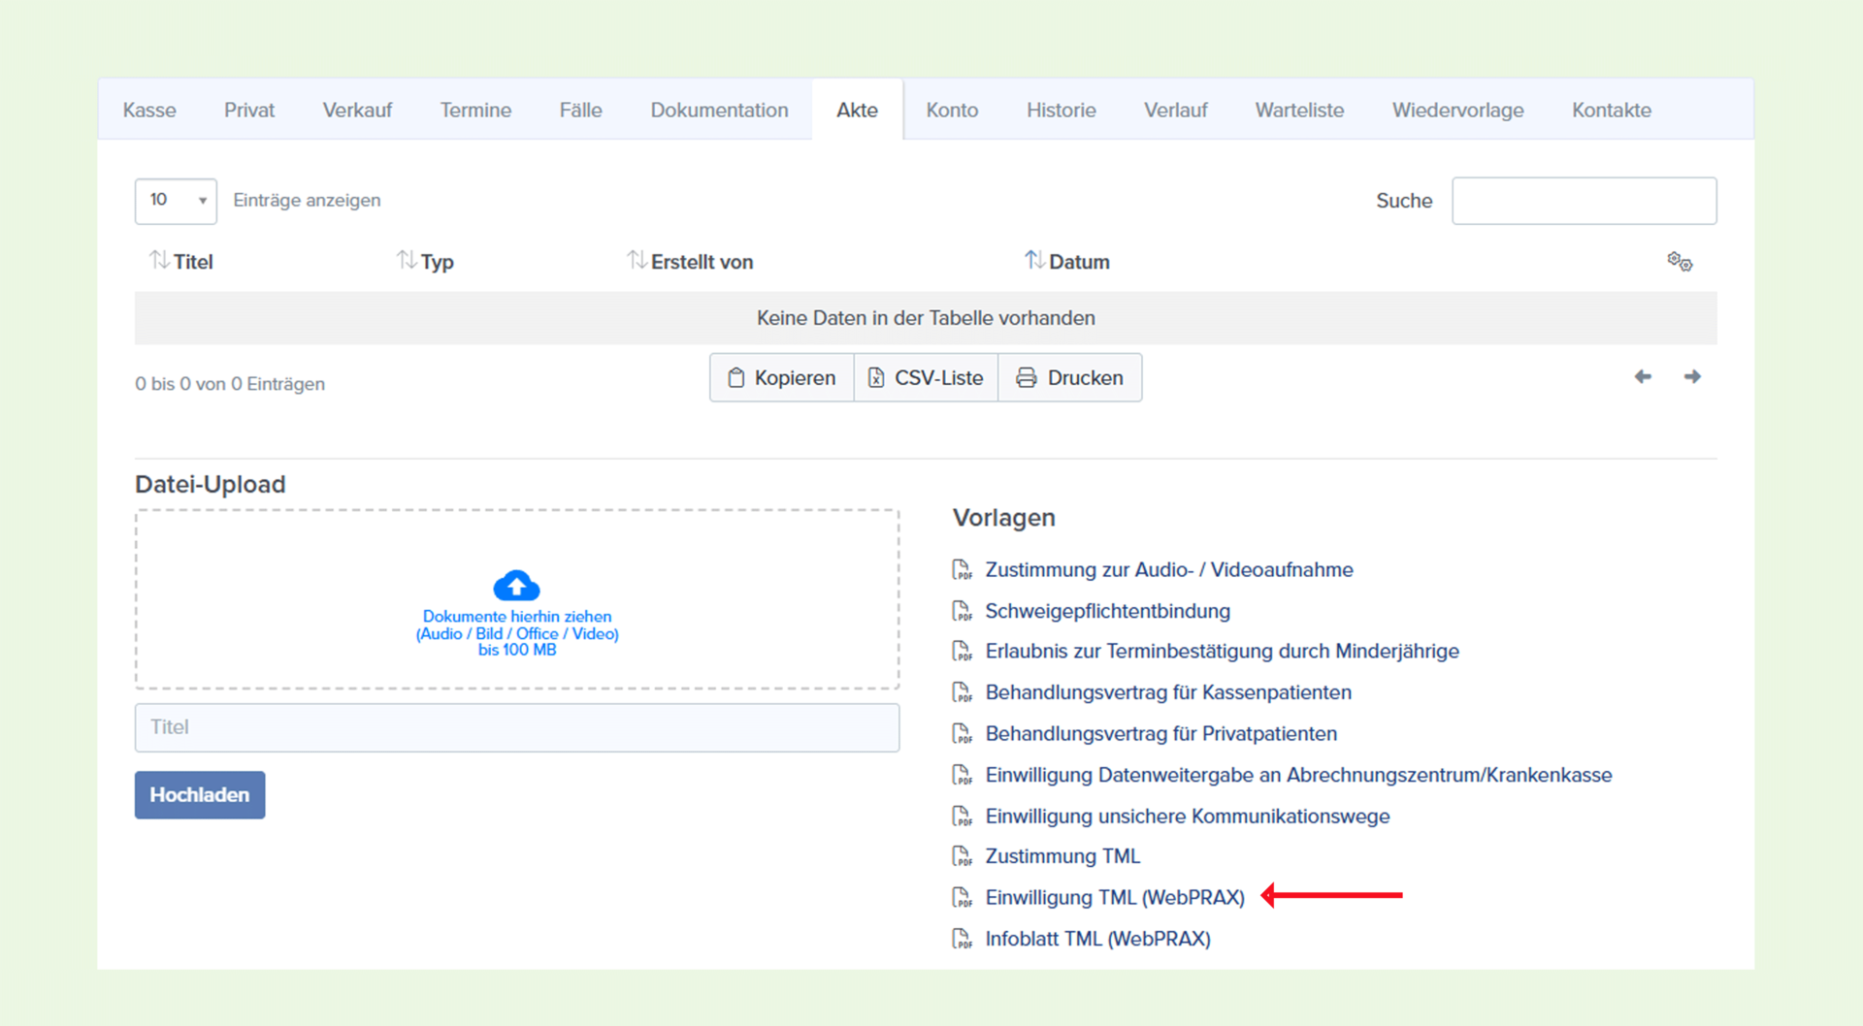This screenshot has height=1026, width=1863.
Task: Focus the Suche search field
Action: pyautogui.click(x=1584, y=201)
